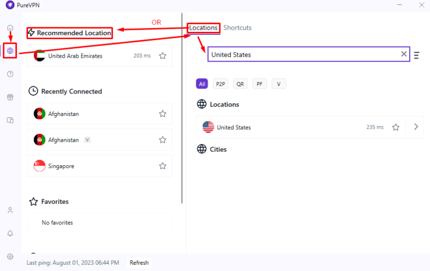Select the Locations tab
Image resolution: width=430 pixels, height=271 pixels.
click(x=203, y=28)
